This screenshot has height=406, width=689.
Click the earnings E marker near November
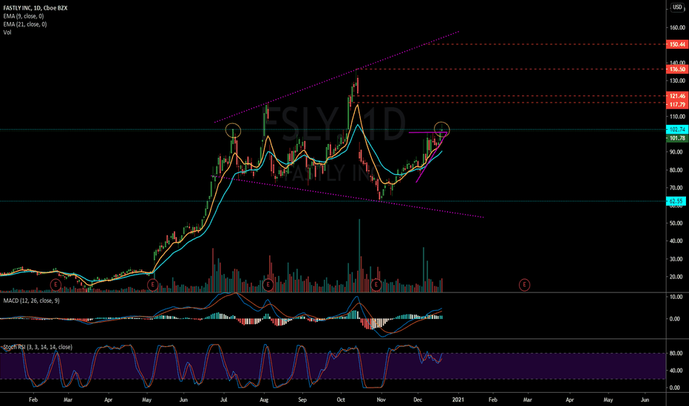coord(376,285)
